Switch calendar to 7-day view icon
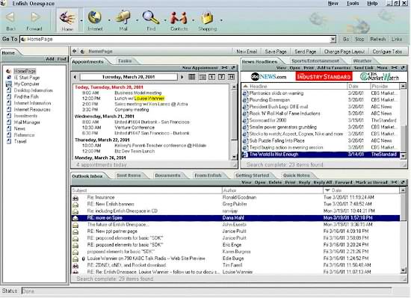This screenshot has width=411, height=298. 221,77
